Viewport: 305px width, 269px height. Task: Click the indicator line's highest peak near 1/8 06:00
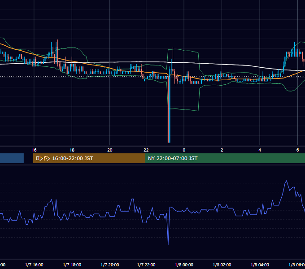(286, 181)
